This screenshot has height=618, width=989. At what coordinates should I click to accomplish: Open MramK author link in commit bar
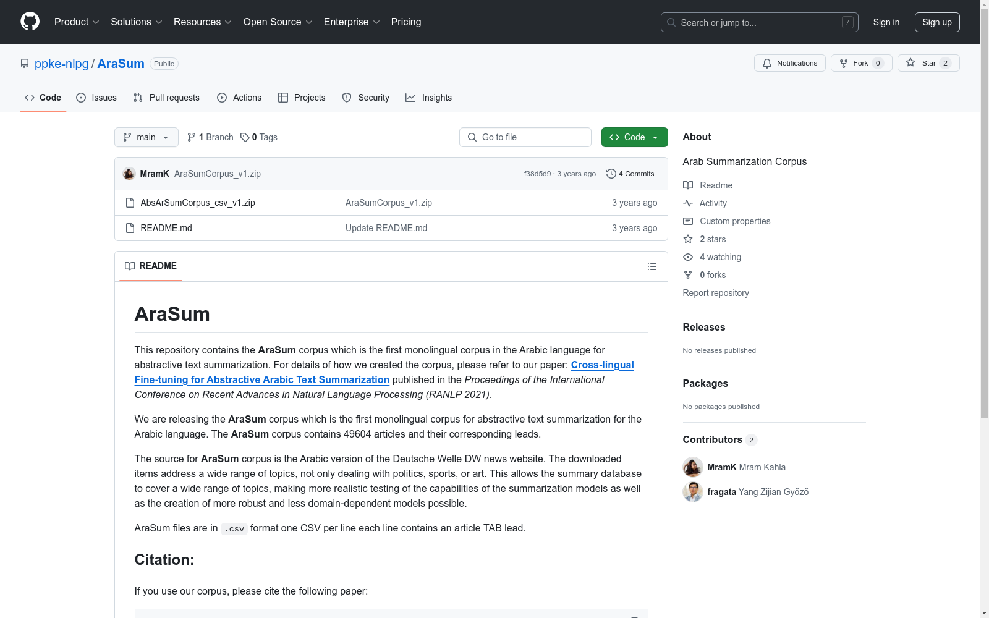pyautogui.click(x=155, y=174)
